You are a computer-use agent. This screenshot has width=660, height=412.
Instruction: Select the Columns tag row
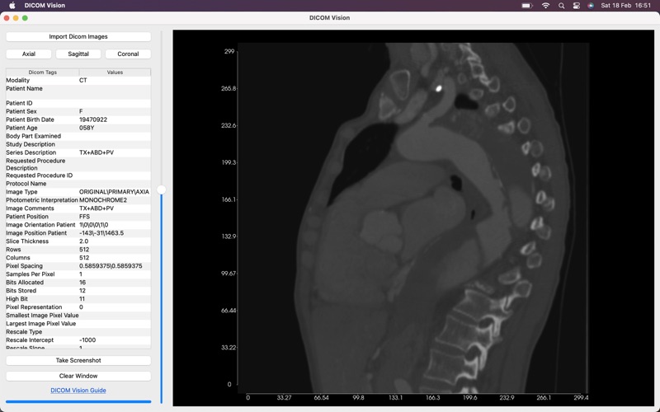coord(78,258)
